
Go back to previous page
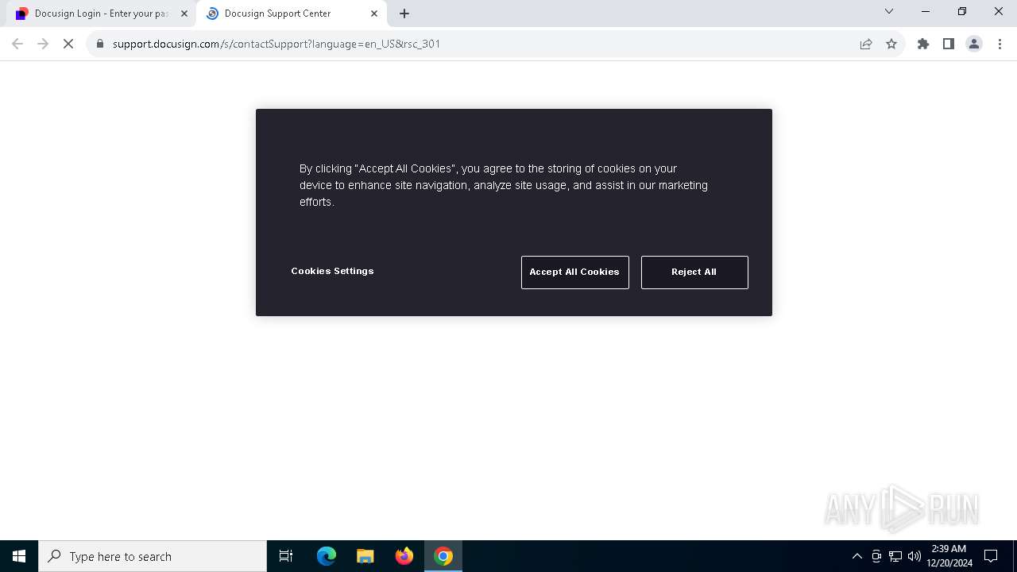coord(17,44)
